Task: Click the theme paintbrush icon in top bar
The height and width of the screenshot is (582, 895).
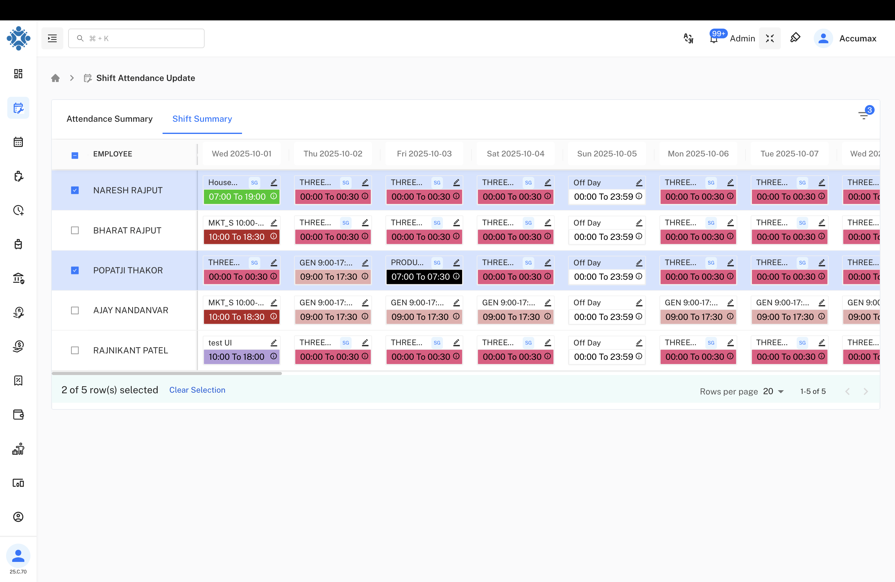Action: 795,38
